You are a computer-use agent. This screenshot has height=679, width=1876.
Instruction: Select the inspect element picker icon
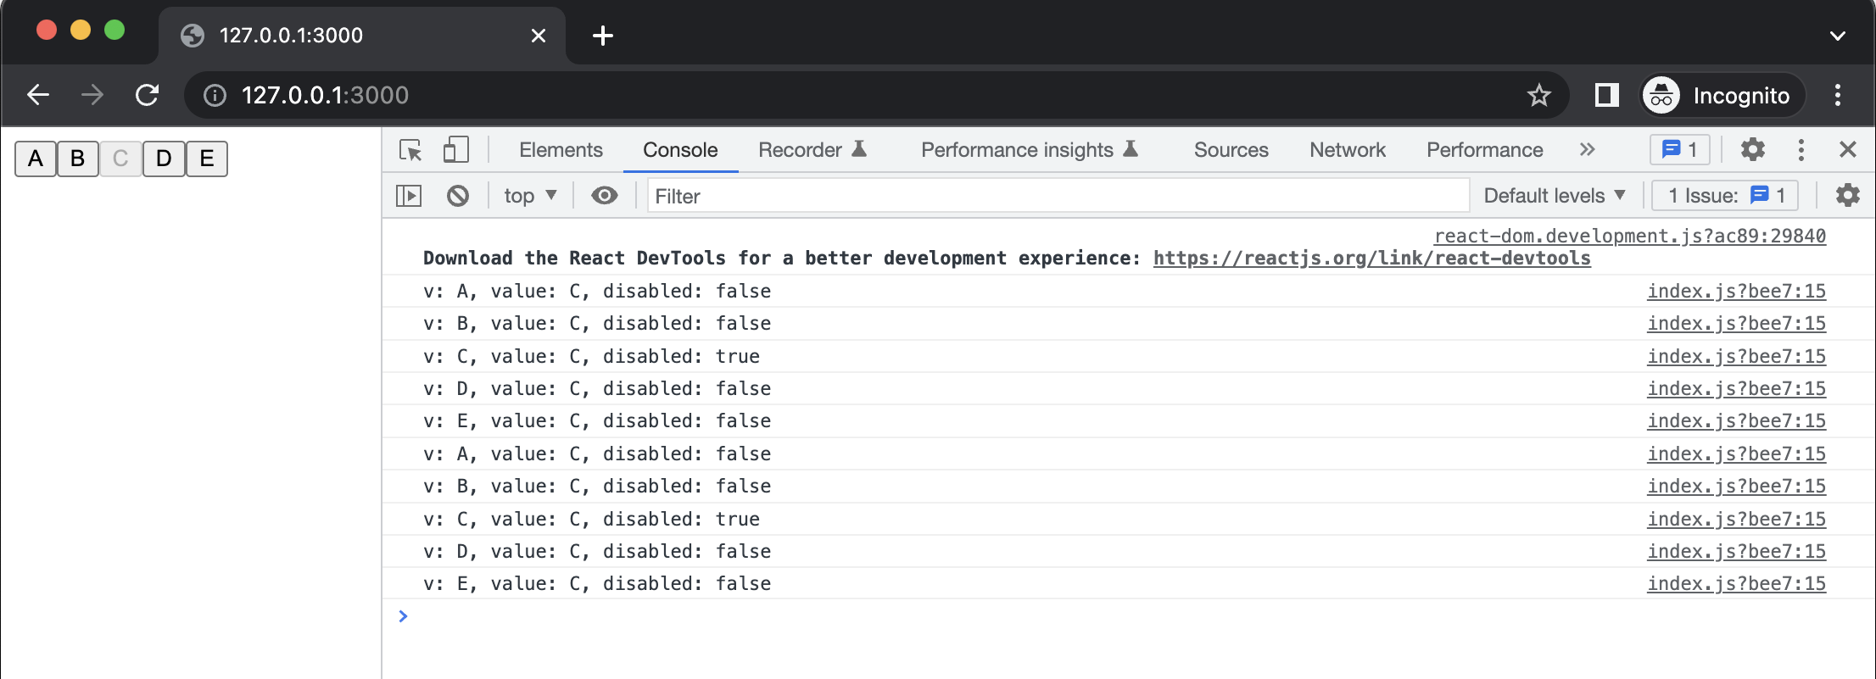coord(410,150)
